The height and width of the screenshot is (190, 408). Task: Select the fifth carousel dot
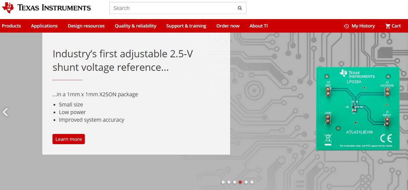click(246, 182)
